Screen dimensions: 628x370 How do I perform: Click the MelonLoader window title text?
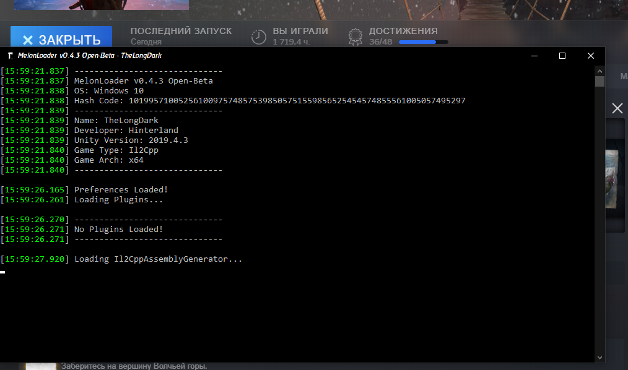90,56
